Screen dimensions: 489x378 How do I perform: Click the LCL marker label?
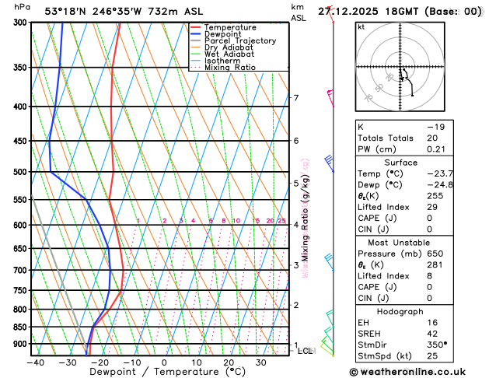tap(305, 352)
